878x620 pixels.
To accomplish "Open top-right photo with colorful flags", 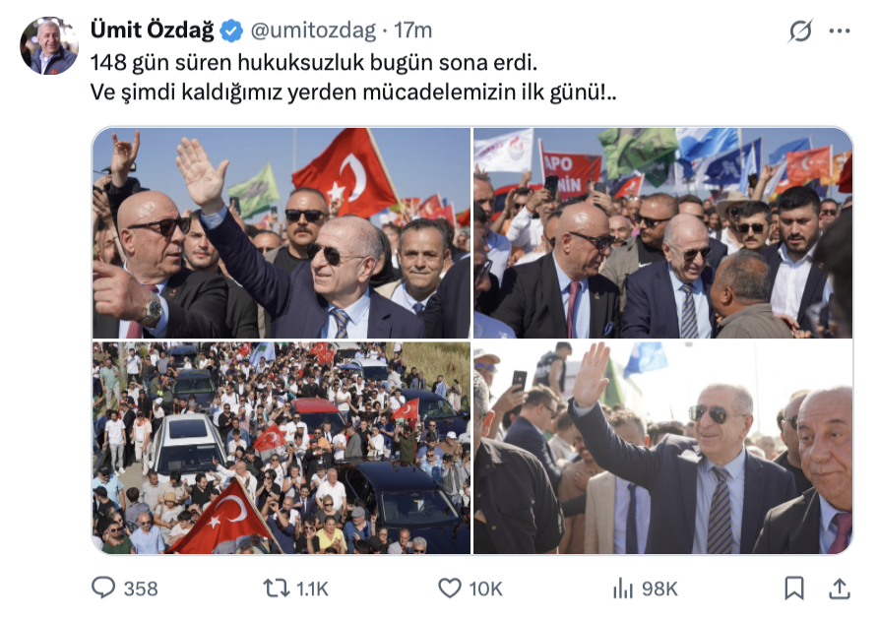I will point(663,233).
